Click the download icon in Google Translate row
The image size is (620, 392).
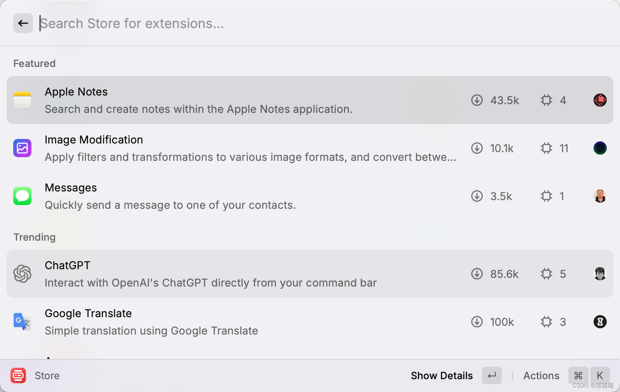tap(477, 322)
